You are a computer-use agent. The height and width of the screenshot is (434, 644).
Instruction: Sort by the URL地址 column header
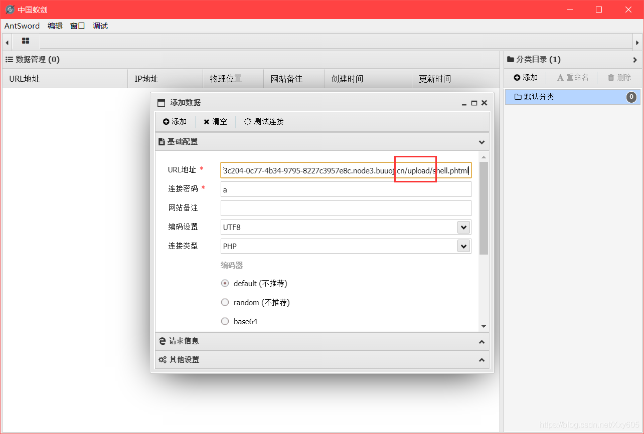click(x=65, y=79)
